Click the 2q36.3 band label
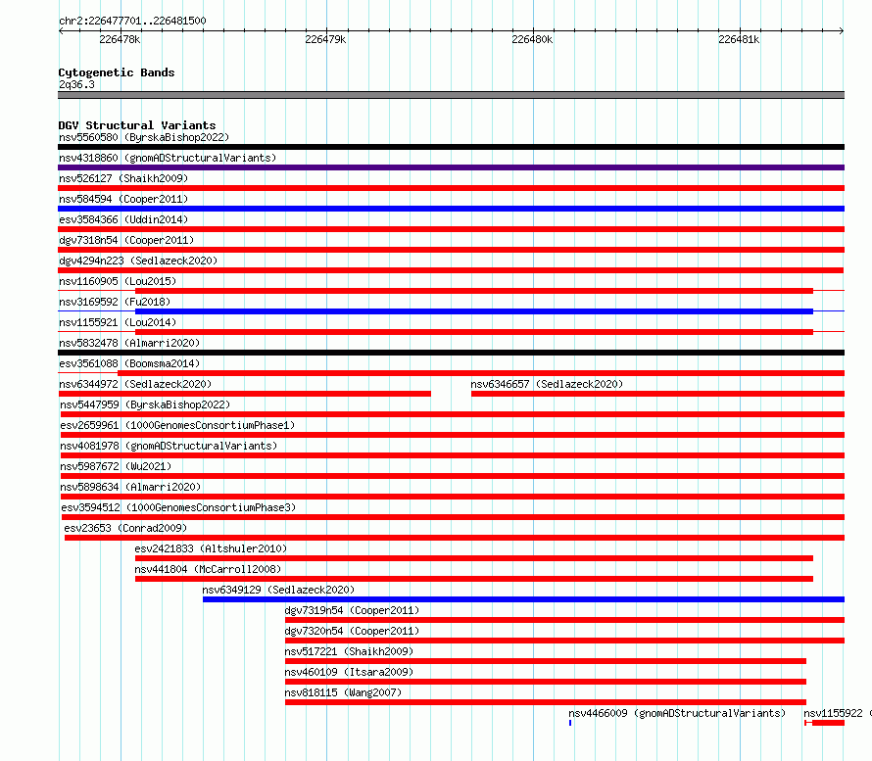872x761 pixels. [x=76, y=84]
